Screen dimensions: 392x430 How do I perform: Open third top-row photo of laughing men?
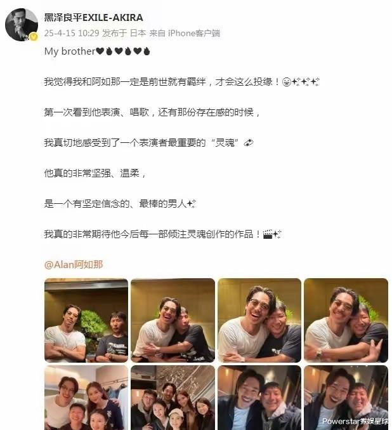[x=259, y=320]
